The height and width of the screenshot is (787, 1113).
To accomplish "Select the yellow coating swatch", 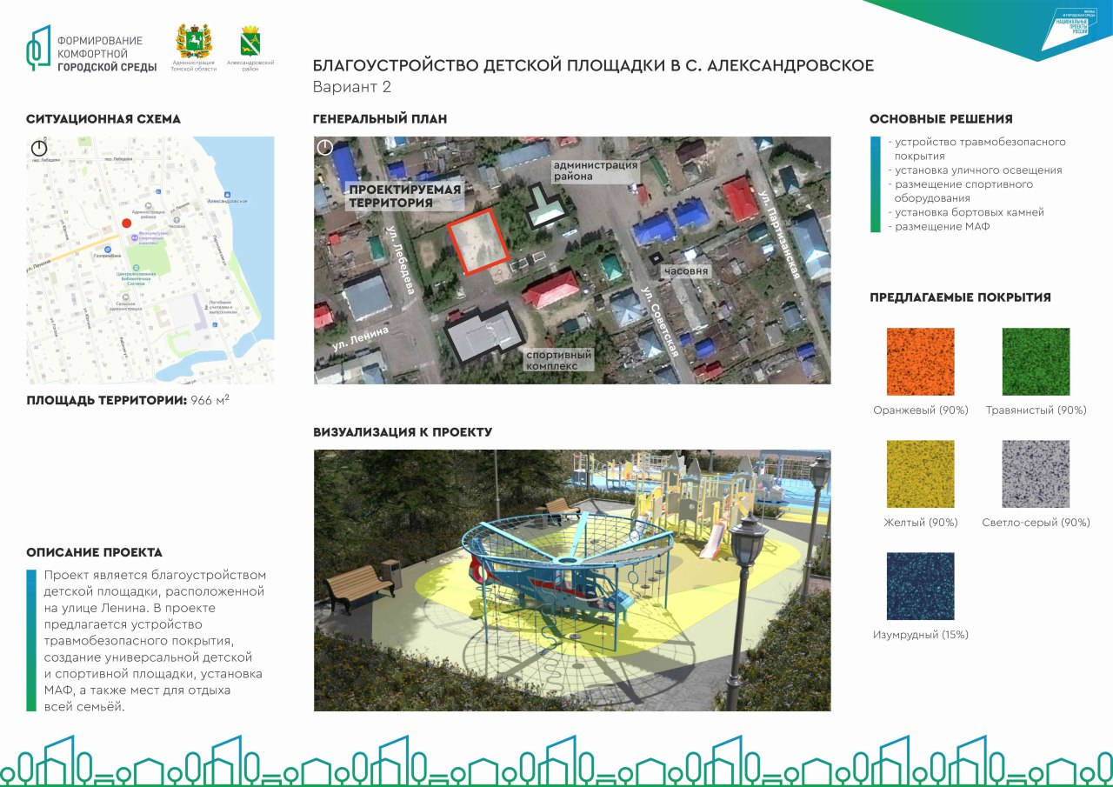I will tap(921, 474).
